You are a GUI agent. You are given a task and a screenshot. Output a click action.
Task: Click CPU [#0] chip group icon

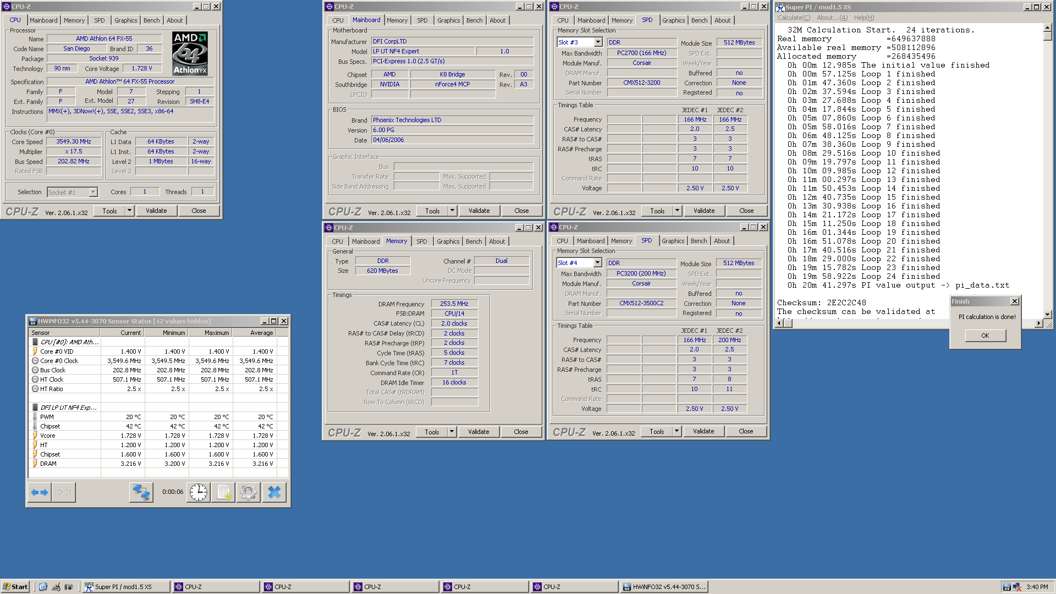(35, 342)
